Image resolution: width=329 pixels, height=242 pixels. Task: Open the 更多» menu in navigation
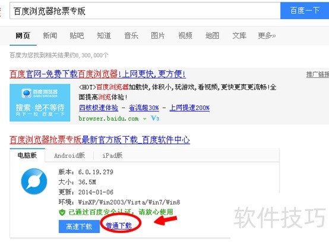click(267, 36)
